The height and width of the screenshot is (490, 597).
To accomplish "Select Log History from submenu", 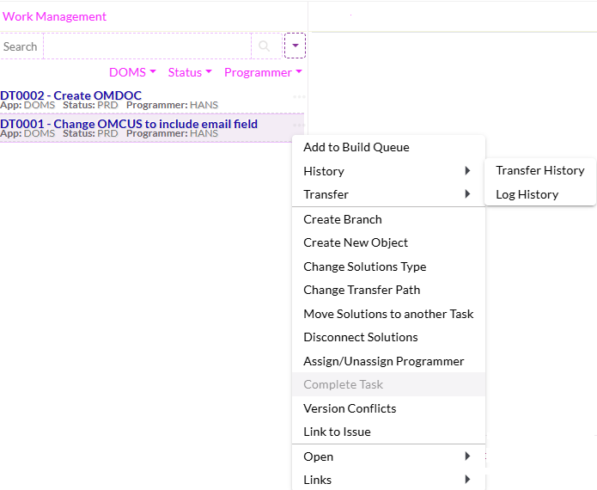I will pos(527,194).
